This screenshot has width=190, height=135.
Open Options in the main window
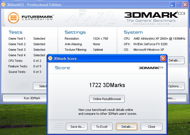176,86
